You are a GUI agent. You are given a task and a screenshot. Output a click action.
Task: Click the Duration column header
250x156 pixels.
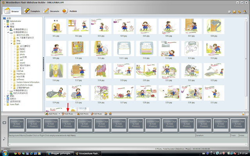[212, 135]
